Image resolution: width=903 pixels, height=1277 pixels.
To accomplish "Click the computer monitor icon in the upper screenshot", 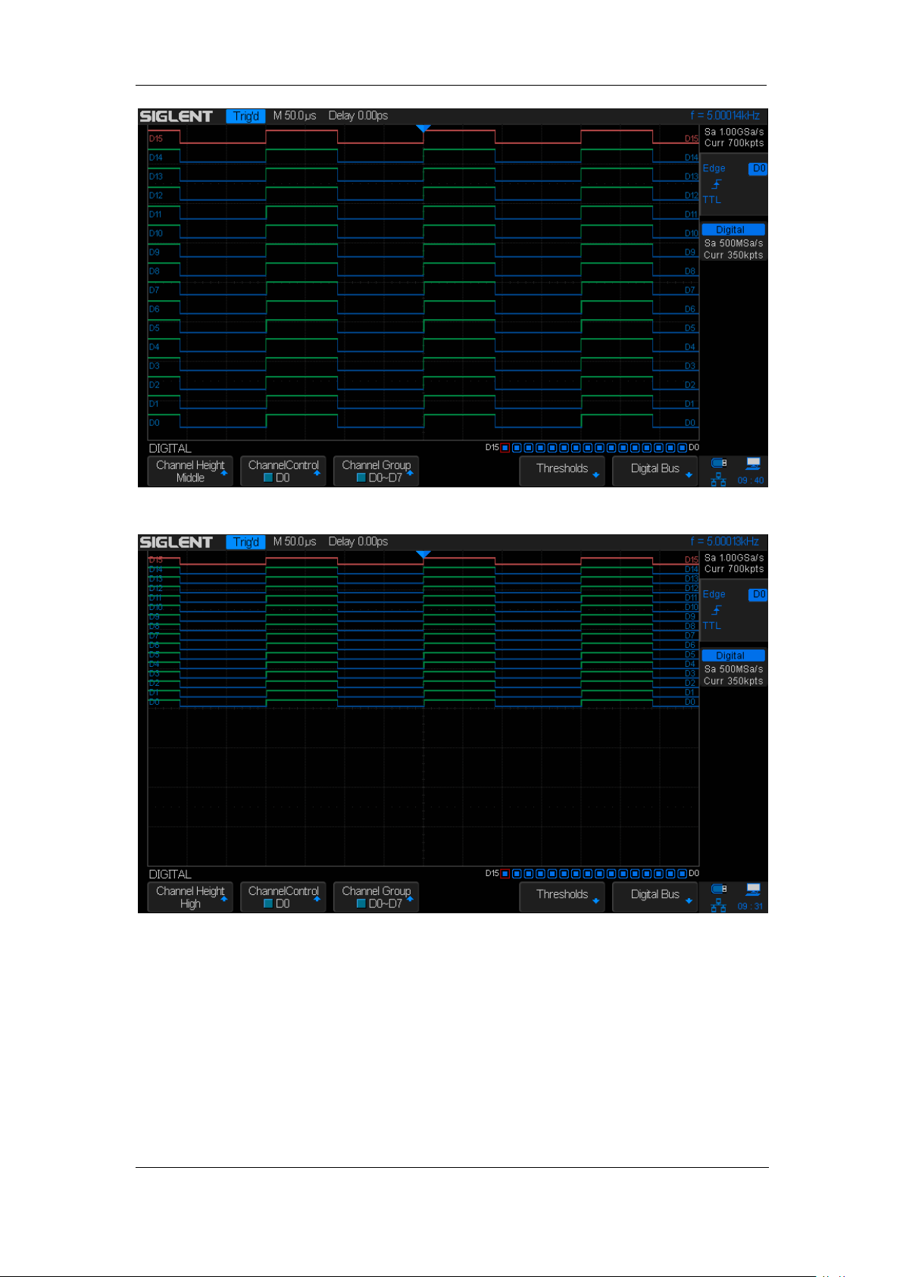I will pyautogui.click(x=753, y=463).
